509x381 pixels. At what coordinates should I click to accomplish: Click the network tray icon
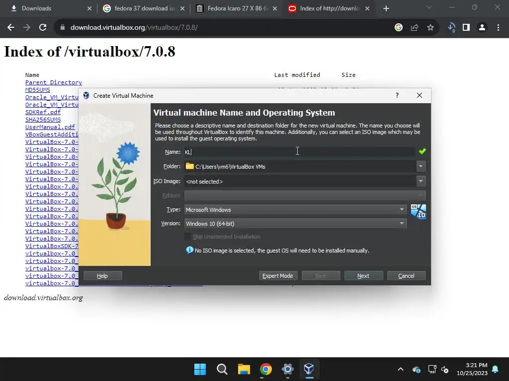tap(432, 369)
